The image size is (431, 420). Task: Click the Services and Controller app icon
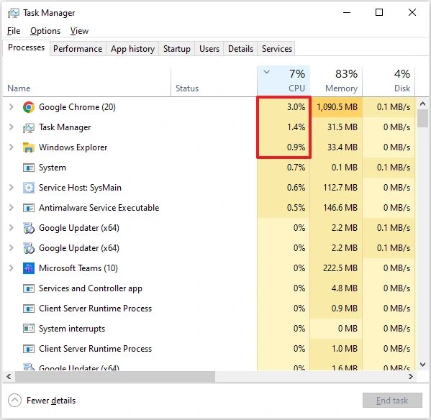coord(29,288)
